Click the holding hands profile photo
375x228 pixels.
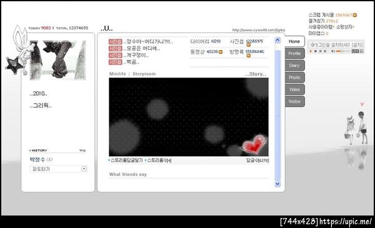click(x=57, y=60)
